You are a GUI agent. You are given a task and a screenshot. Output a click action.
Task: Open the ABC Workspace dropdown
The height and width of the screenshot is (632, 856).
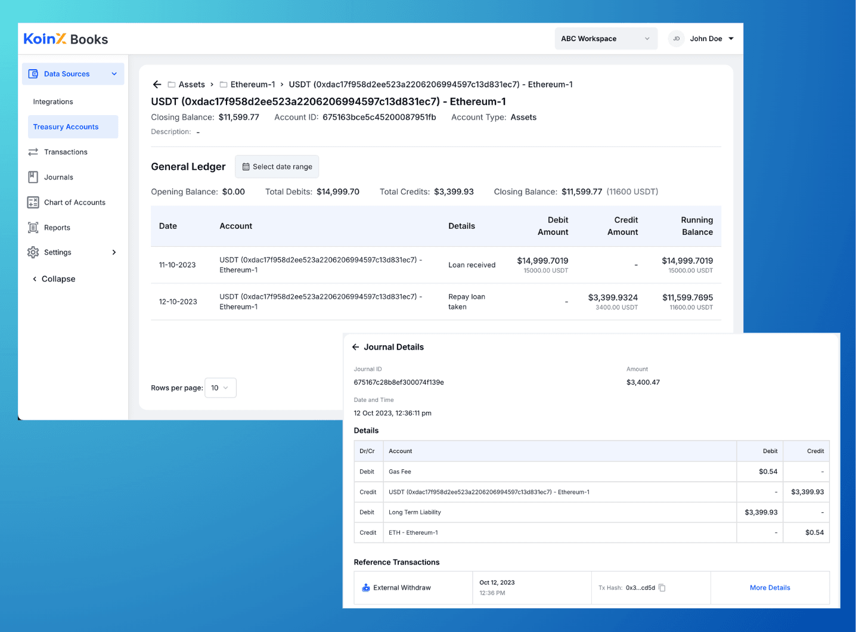(x=606, y=39)
